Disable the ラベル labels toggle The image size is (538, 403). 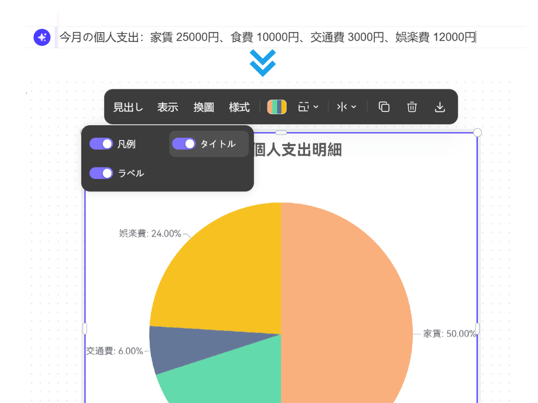click(x=101, y=173)
